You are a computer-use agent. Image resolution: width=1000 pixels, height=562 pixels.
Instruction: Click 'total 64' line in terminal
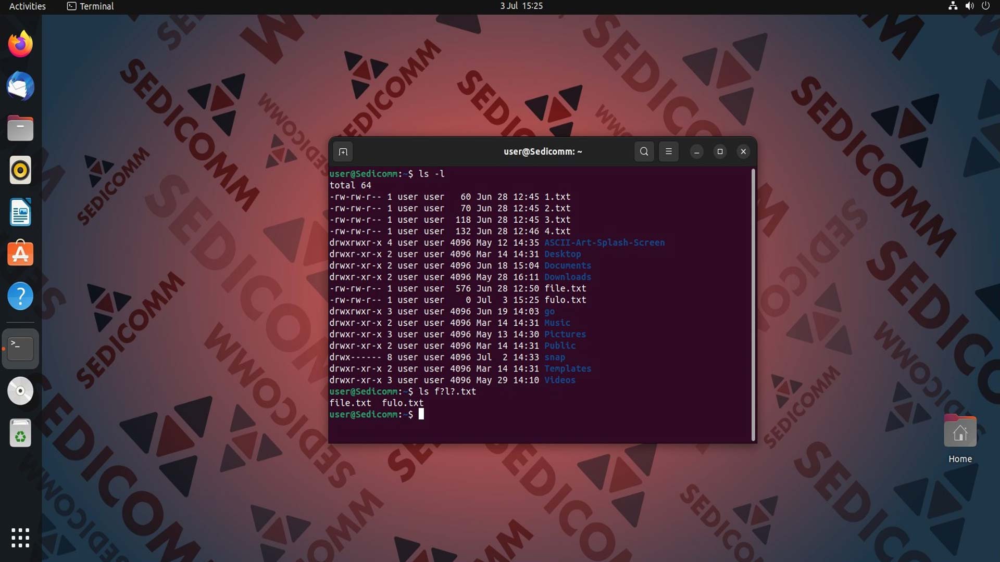tap(350, 185)
